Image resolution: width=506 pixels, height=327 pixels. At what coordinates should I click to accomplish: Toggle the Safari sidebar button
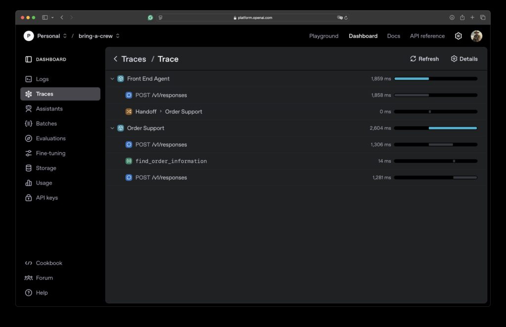pyautogui.click(x=45, y=17)
